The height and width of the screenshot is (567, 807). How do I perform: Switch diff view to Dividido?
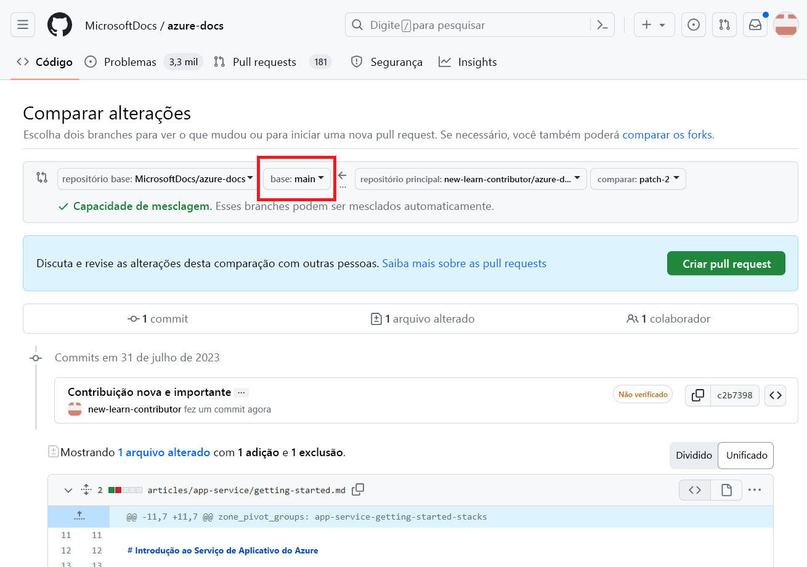tap(694, 455)
